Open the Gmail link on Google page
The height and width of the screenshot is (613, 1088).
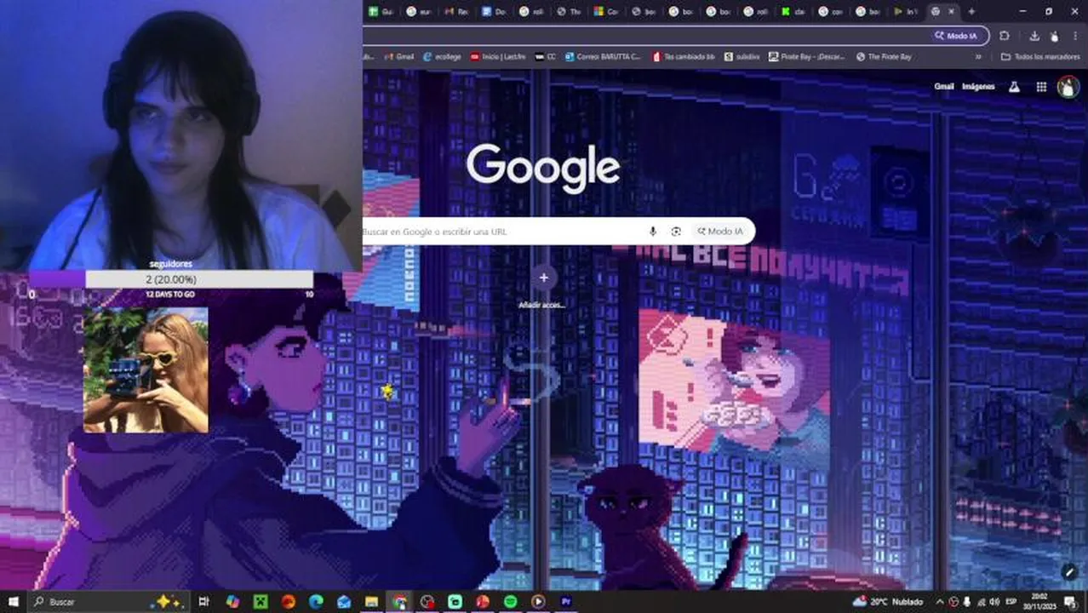[943, 87]
